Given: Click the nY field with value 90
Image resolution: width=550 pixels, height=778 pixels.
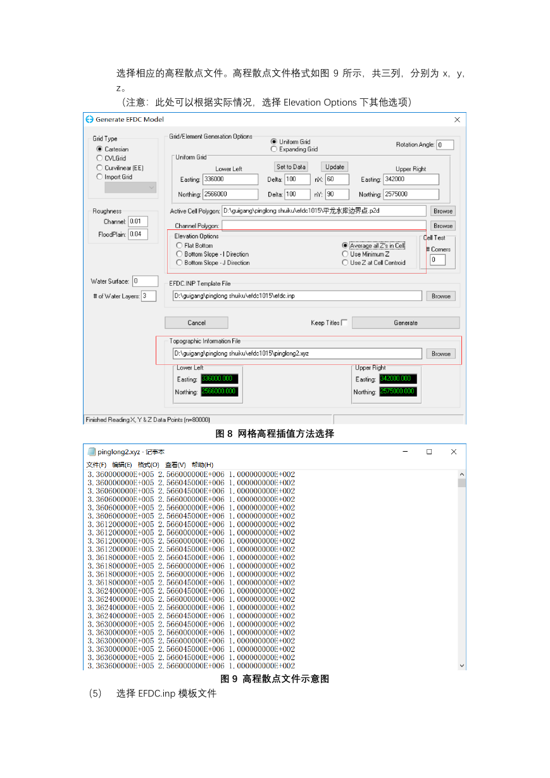Looking at the screenshot, I should tap(337, 194).
